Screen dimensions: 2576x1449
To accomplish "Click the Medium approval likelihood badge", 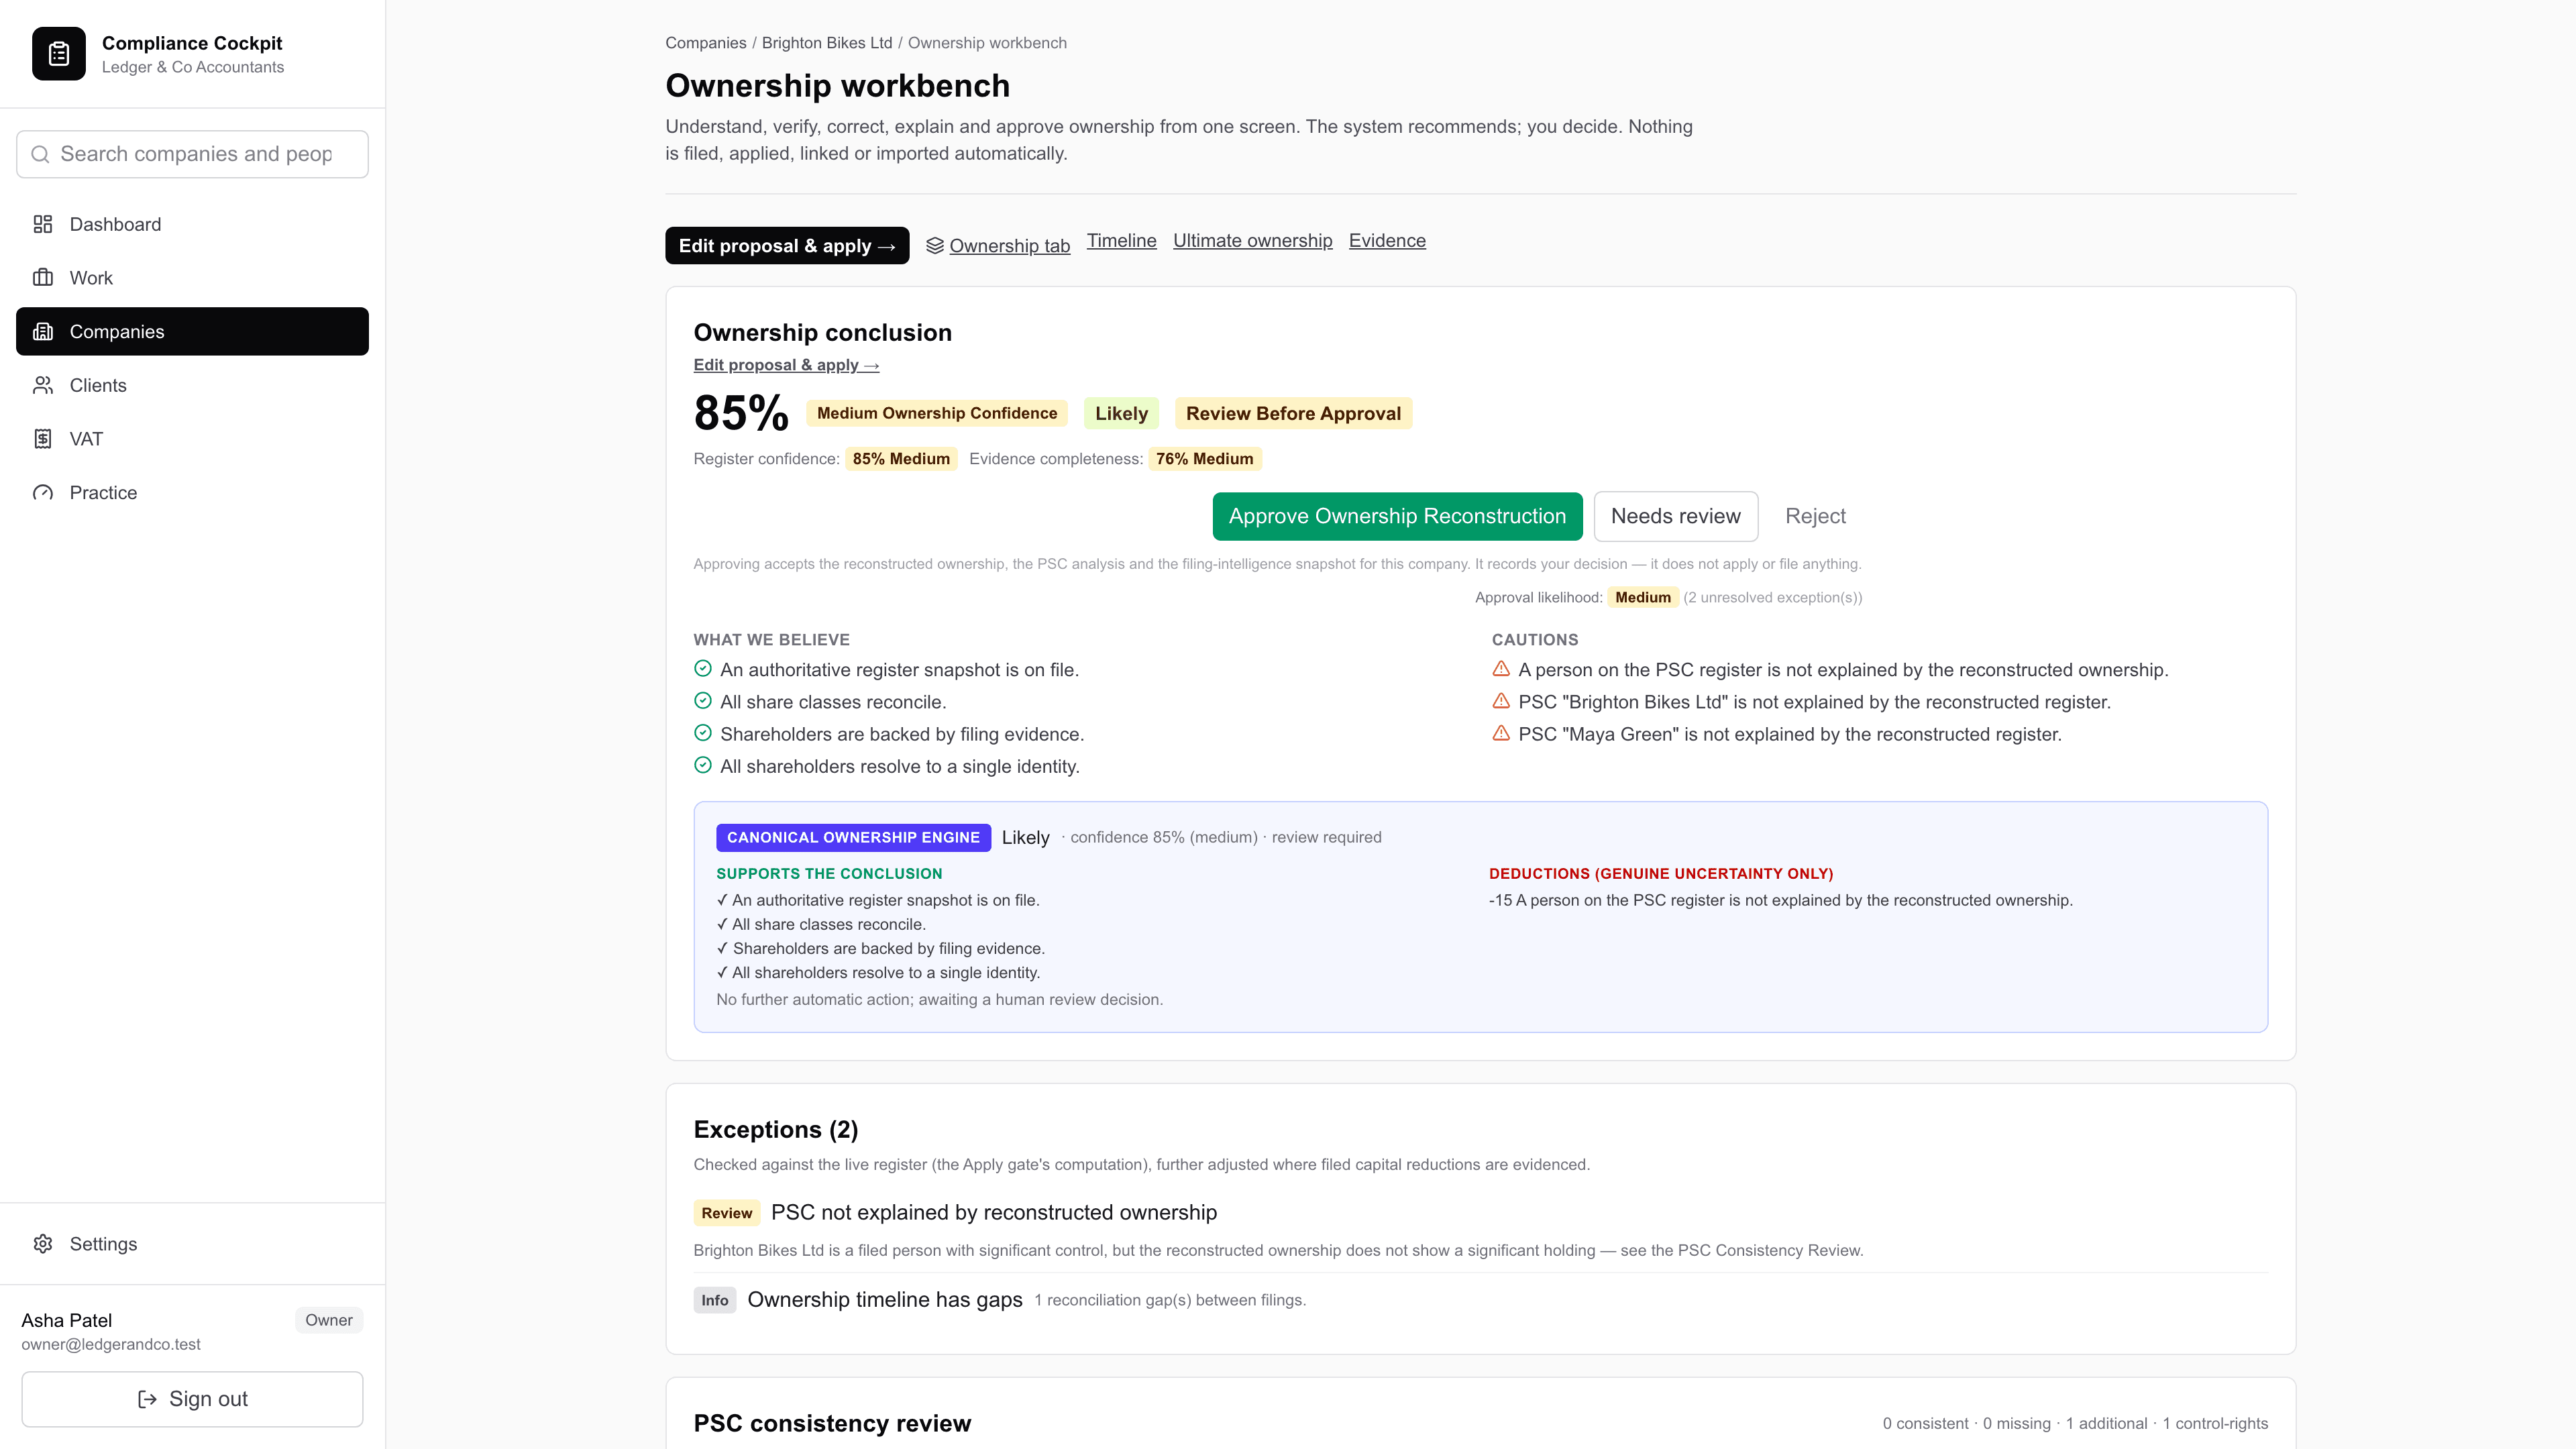I will click(1643, 597).
